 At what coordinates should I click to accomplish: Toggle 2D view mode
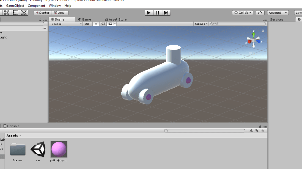87,24
